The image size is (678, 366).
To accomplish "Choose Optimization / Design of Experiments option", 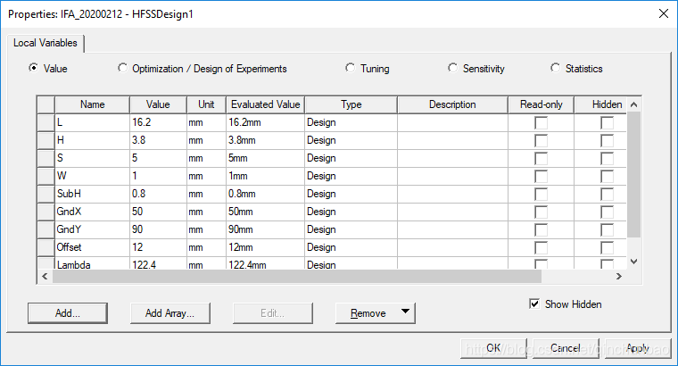I will 123,69.
